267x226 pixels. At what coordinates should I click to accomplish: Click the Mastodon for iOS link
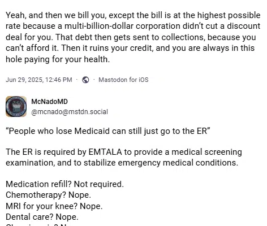(123, 80)
